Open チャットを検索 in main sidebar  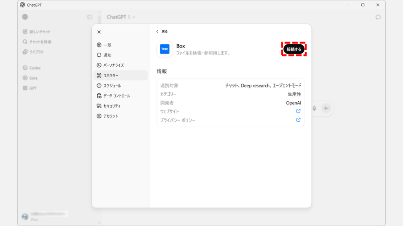coord(37,42)
